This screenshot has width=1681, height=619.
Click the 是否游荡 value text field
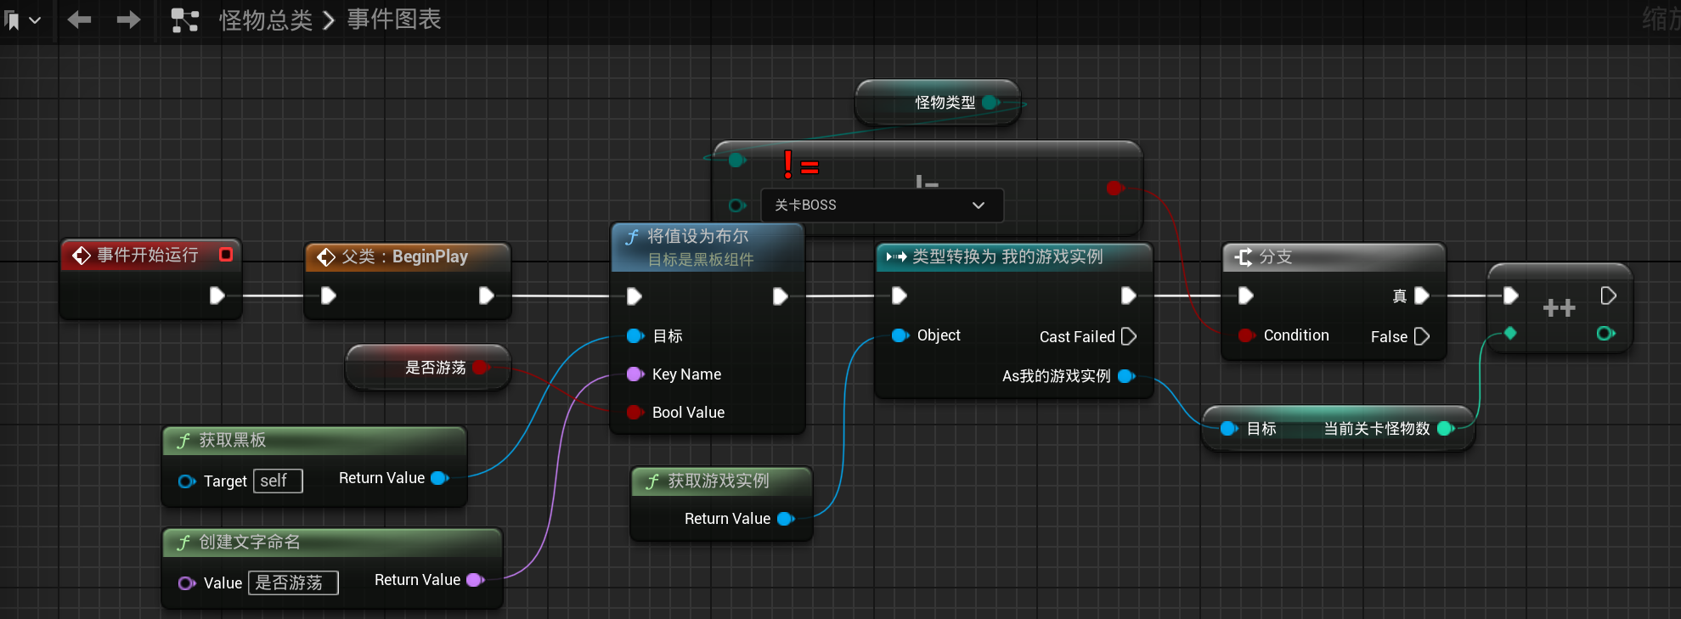pos(292,582)
